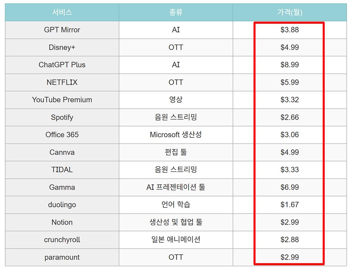Pick the $2.99 price for Notion
This screenshot has width=353, height=271.
point(290,222)
